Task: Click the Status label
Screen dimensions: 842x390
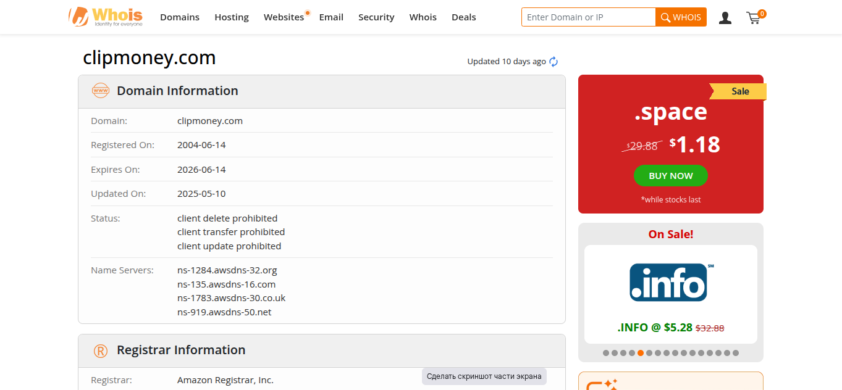Action: tap(105, 218)
